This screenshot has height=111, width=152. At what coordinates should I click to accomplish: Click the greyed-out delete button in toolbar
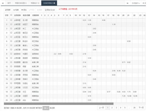[40, 10]
